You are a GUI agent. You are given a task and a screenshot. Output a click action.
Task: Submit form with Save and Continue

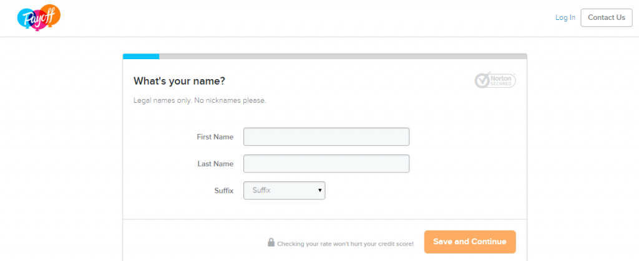tap(470, 242)
